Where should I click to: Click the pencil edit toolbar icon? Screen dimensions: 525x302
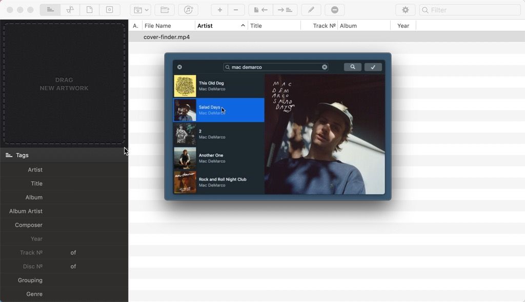(x=311, y=10)
